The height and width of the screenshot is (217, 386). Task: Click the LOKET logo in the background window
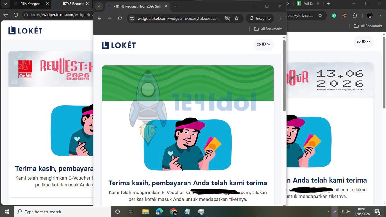click(25, 31)
